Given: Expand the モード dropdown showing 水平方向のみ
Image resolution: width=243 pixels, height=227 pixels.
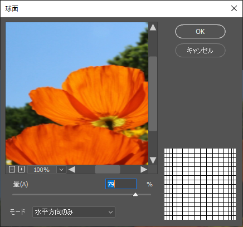Looking at the screenshot, I should click(74, 212).
